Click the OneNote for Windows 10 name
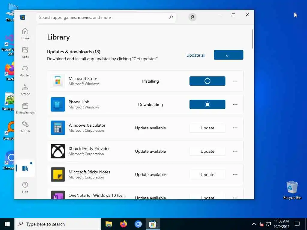 97,195
